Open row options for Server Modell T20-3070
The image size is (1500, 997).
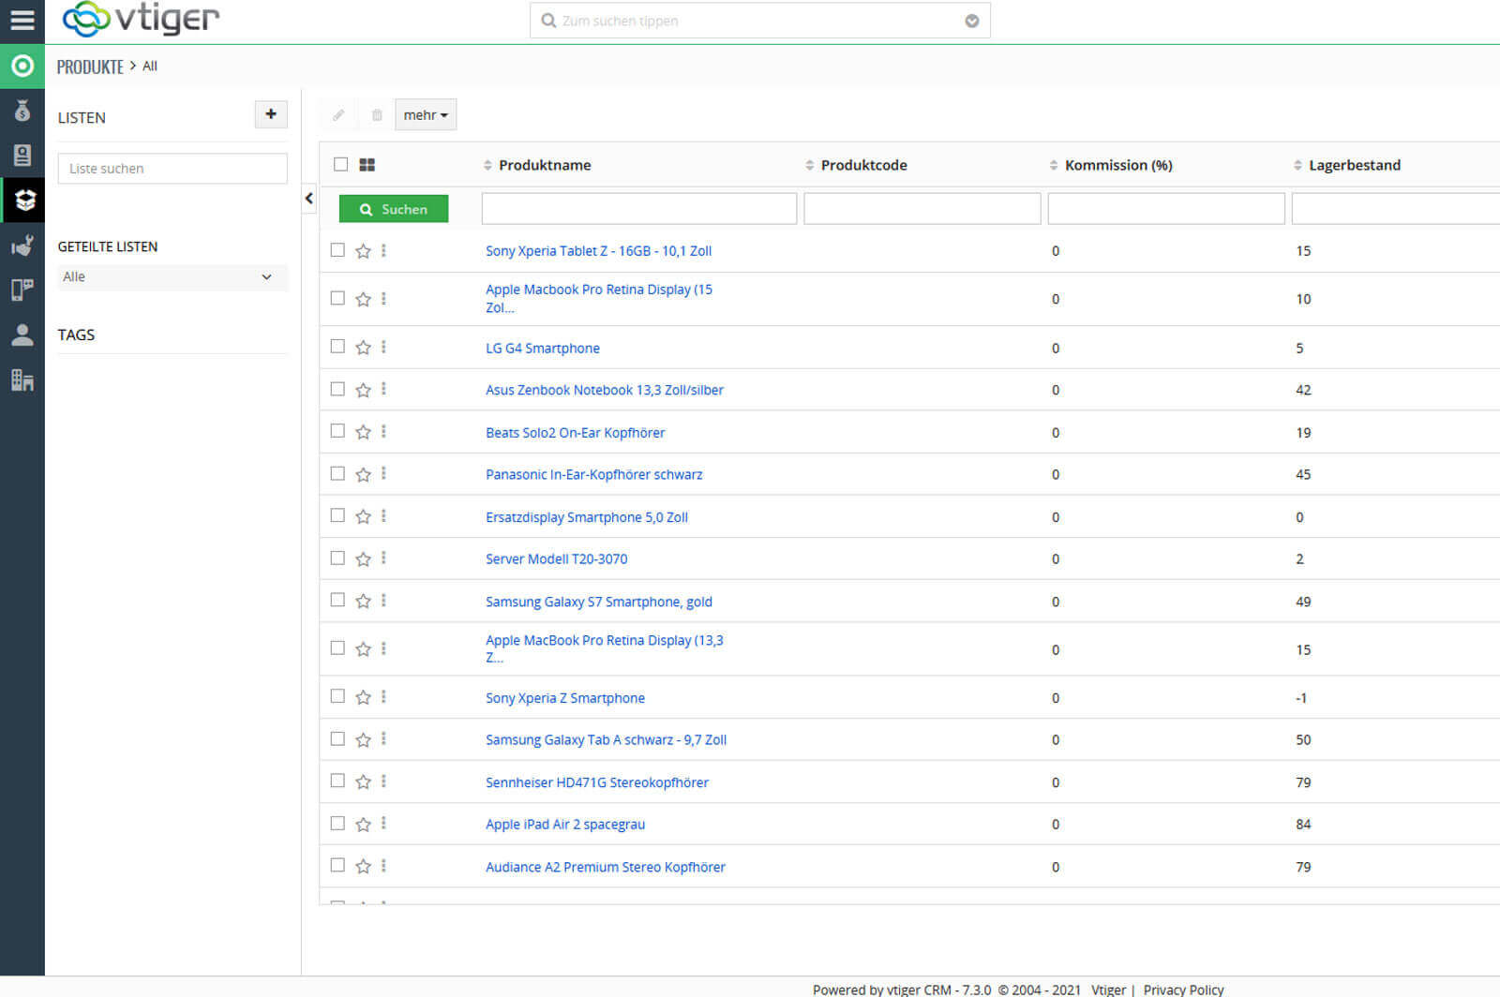383,558
